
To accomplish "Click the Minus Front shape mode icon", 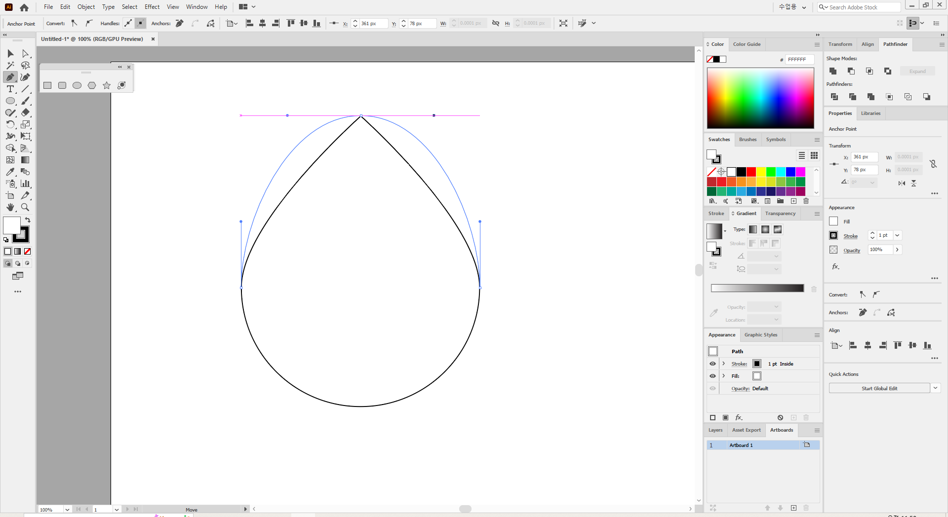I will (851, 71).
